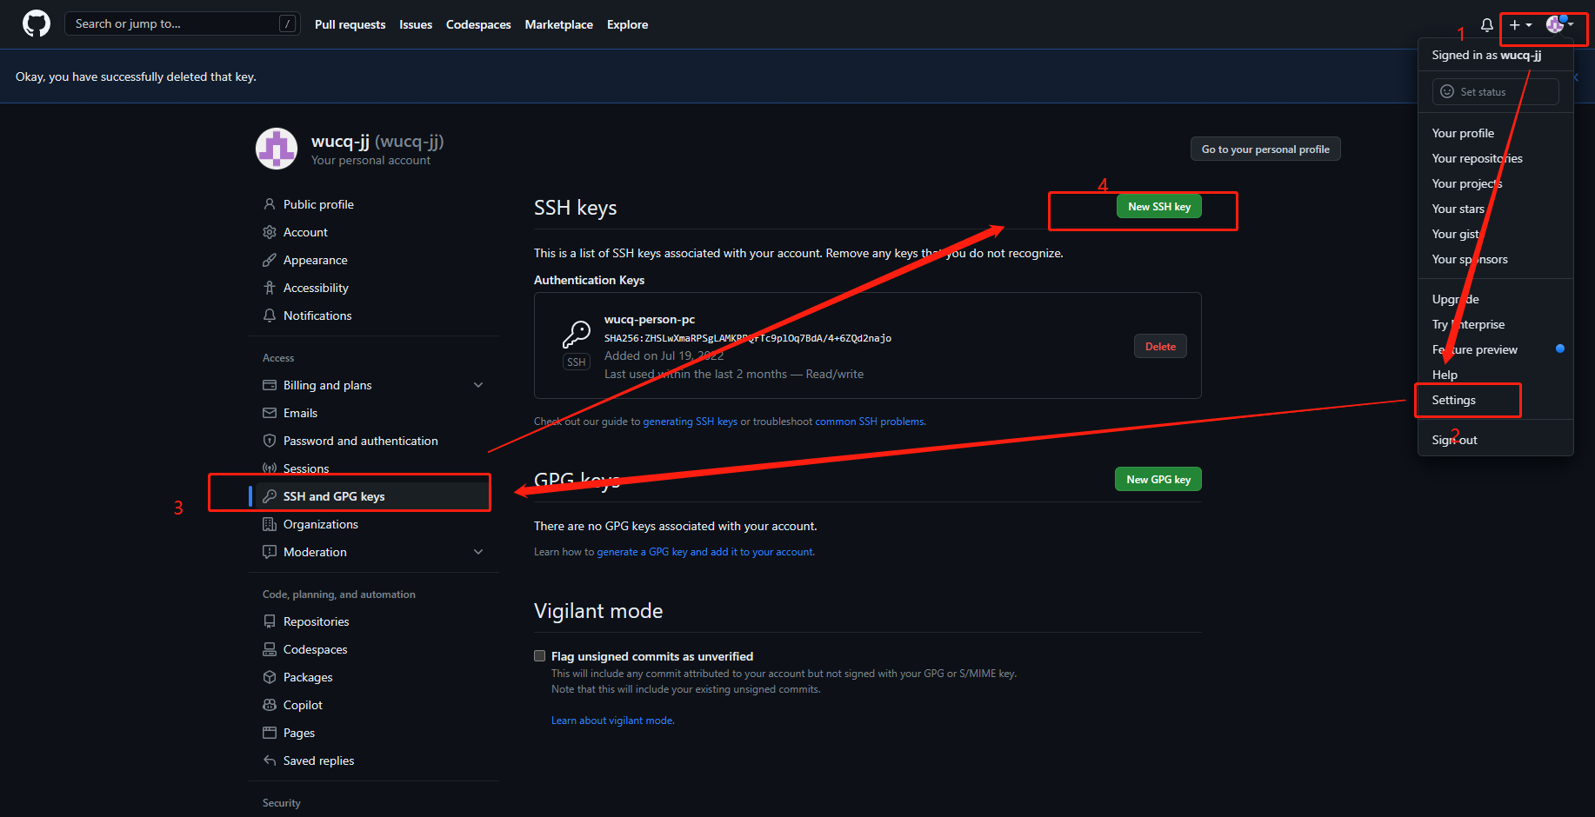The width and height of the screenshot is (1595, 817).
Task: Enable Flag unsigned commits as unverified
Action: (x=540, y=656)
